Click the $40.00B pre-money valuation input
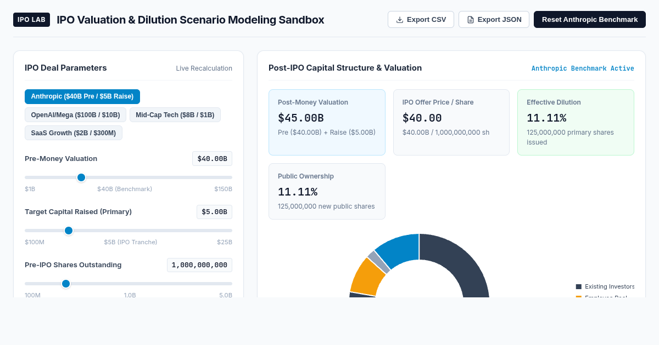The image size is (659, 345). coord(212,159)
